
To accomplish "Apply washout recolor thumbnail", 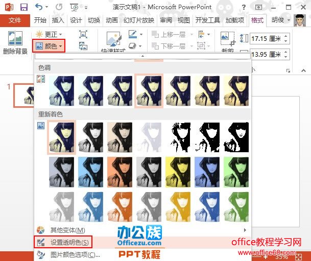I will (x=149, y=137).
